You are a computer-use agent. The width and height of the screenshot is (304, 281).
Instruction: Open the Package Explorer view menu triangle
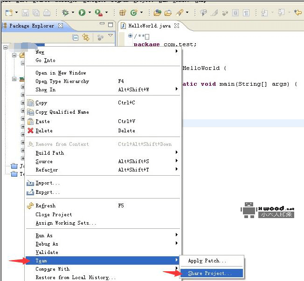[x=111, y=35]
